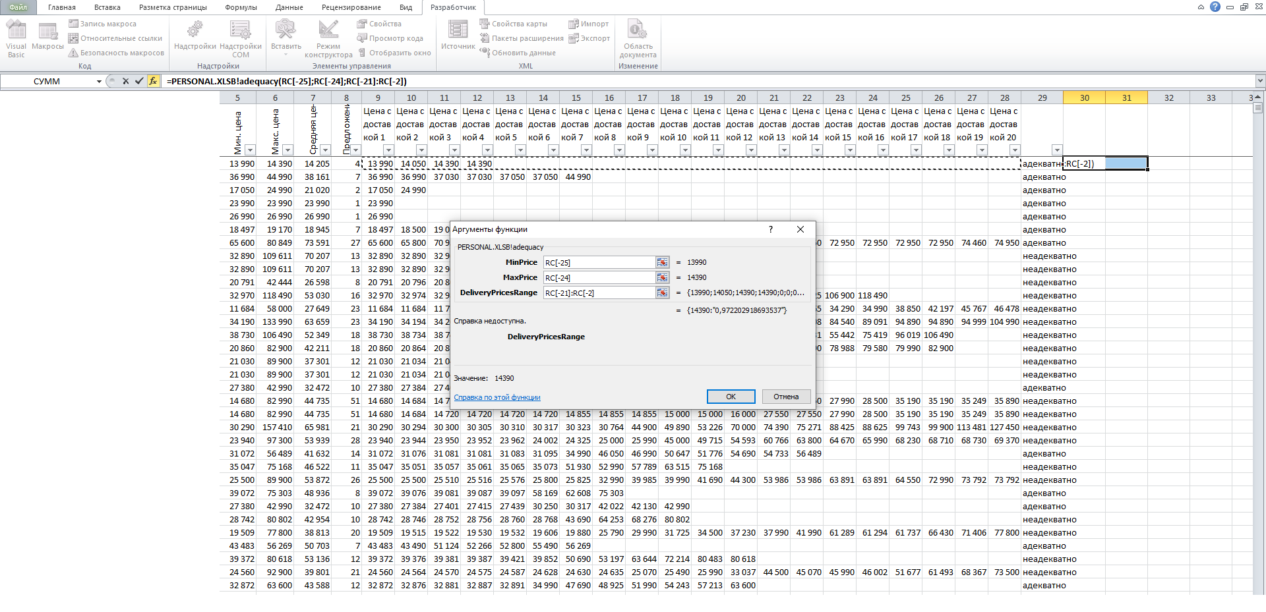Open filter dropdown for Предложений column
1266x612 pixels.
[x=355, y=150]
